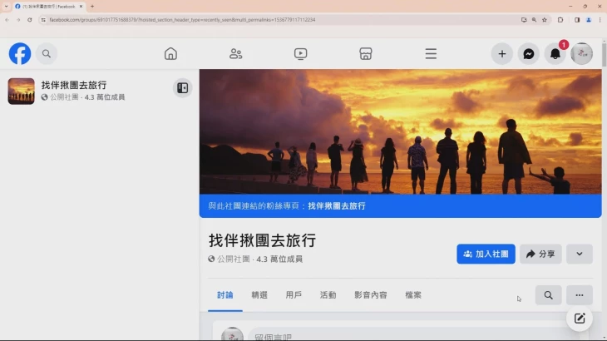This screenshot has width=607, height=341.
Task: Open the Facebook home logo
Action: point(20,53)
